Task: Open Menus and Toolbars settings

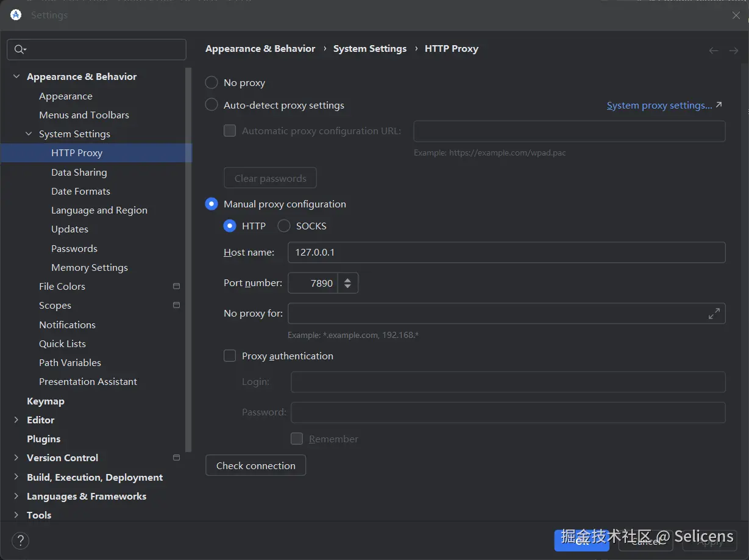Action: coord(84,115)
